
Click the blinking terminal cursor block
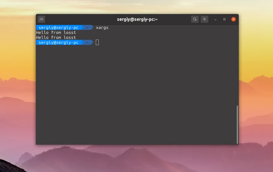(x=97, y=42)
